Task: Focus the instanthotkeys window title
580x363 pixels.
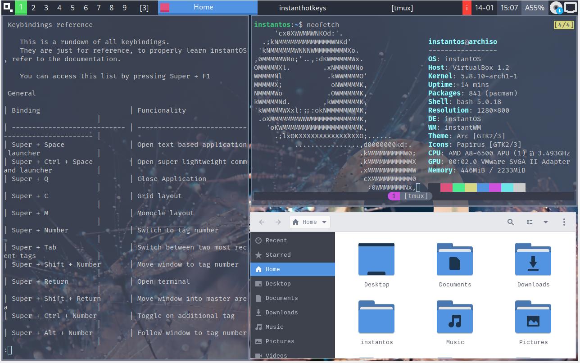Action: (303, 8)
